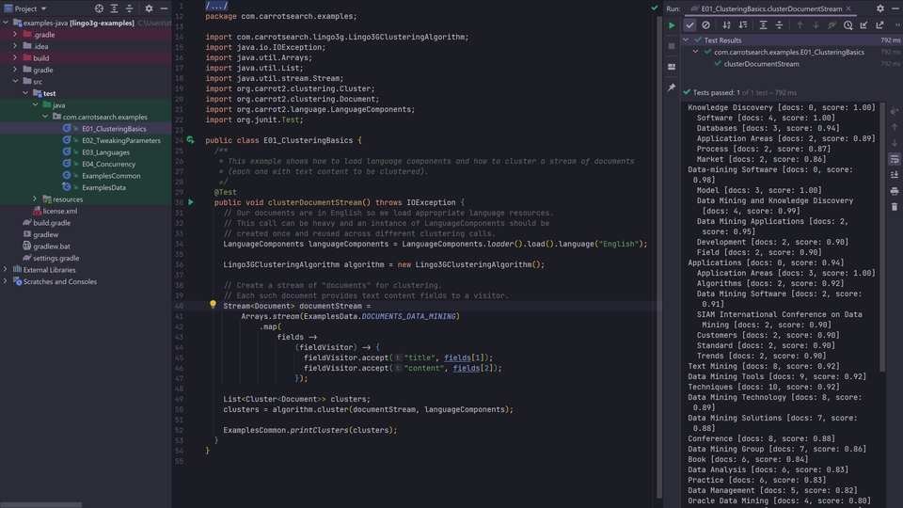Expand all test results in Run toolbar
903x508 pixels.
[763, 25]
